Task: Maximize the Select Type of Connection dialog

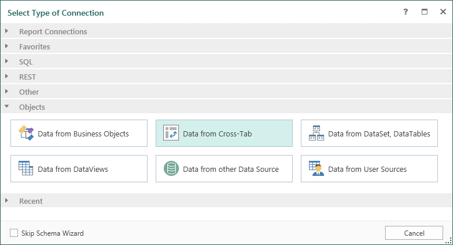Action: pos(424,12)
